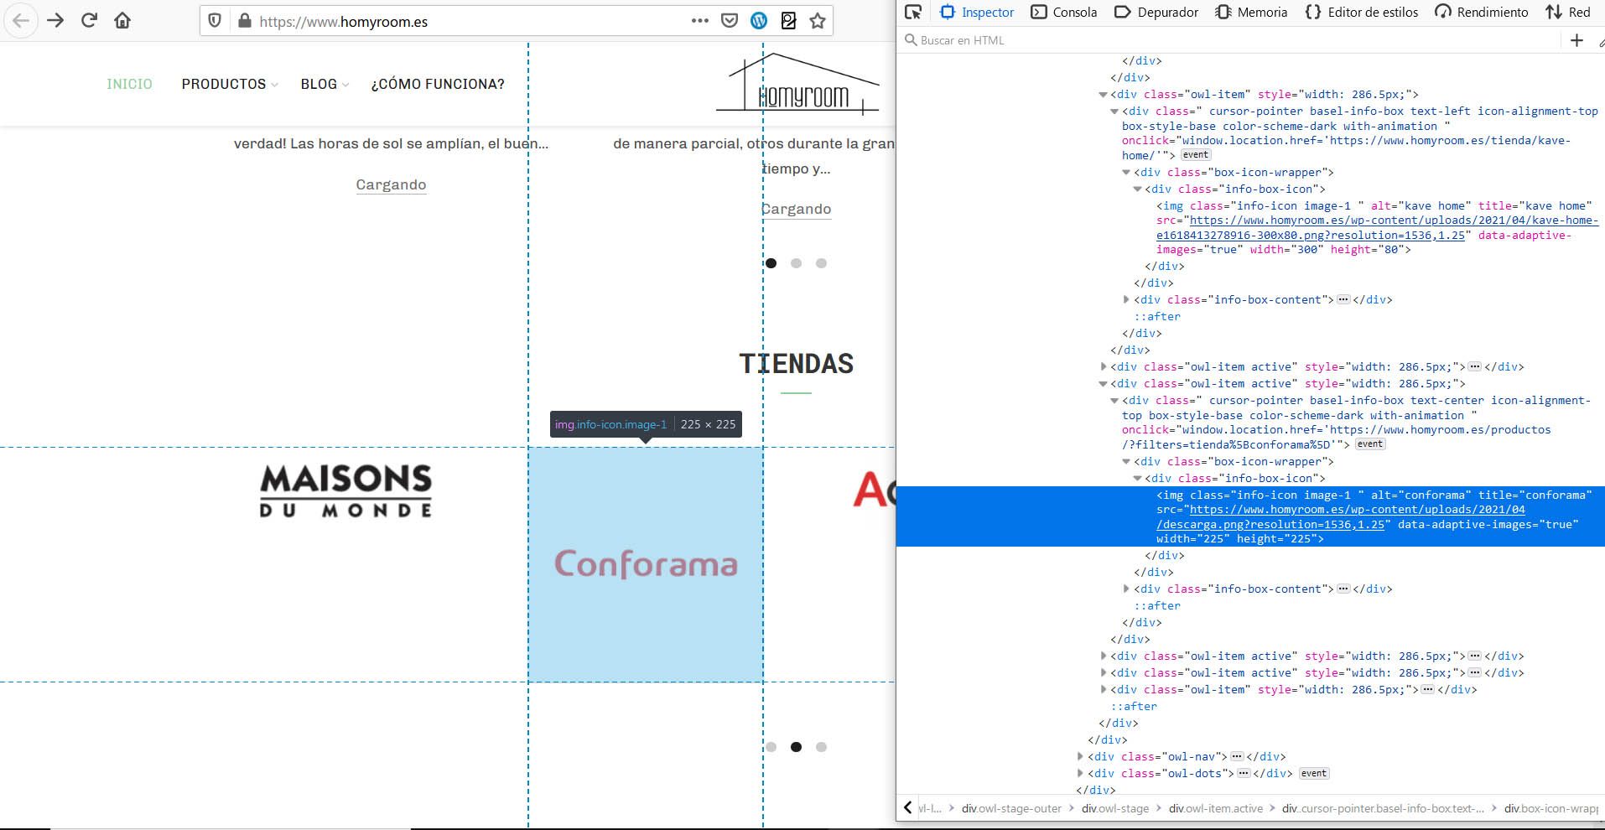Open the tracking protection shield icon
This screenshot has height=830, width=1605.
pyautogui.click(x=216, y=21)
